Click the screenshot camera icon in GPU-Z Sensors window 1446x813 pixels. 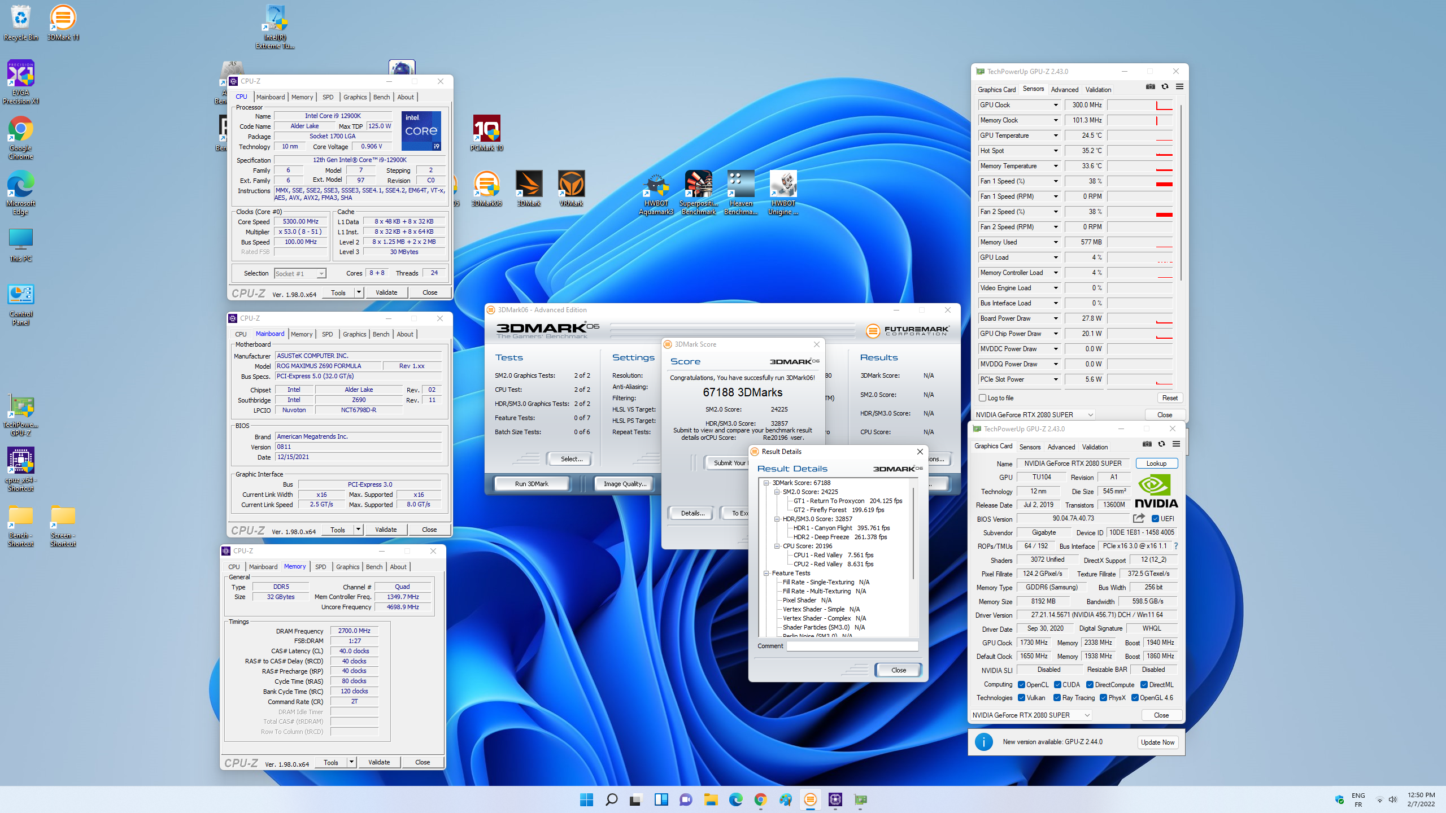click(x=1151, y=86)
